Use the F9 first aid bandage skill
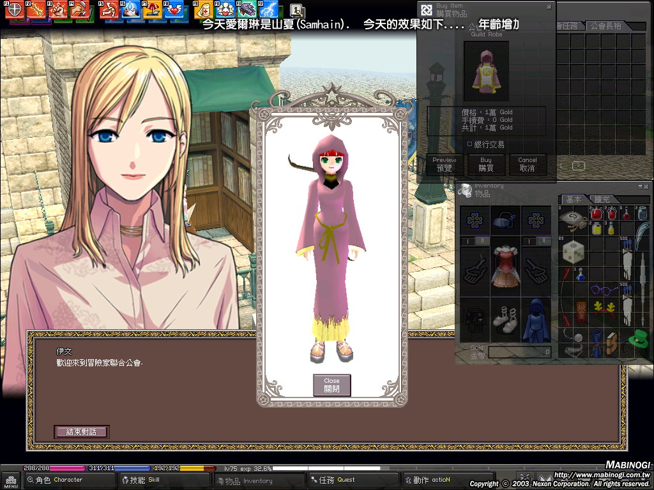654x490 pixels. (x=204, y=10)
